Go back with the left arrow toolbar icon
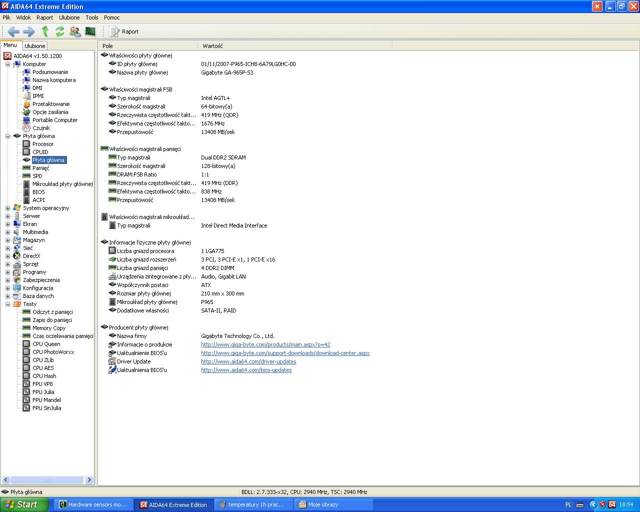 point(13,31)
